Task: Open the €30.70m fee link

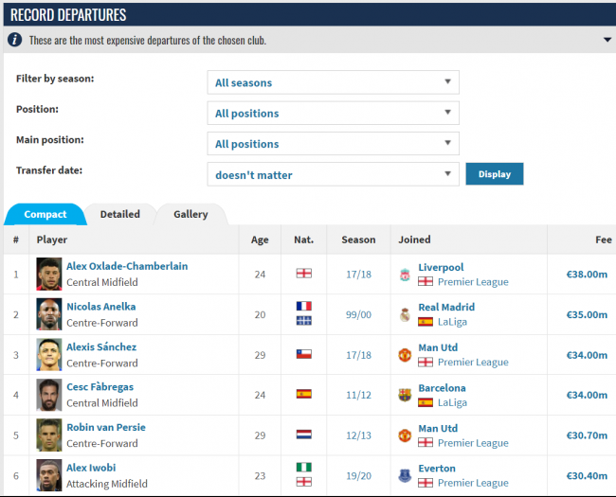Action: click(587, 435)
